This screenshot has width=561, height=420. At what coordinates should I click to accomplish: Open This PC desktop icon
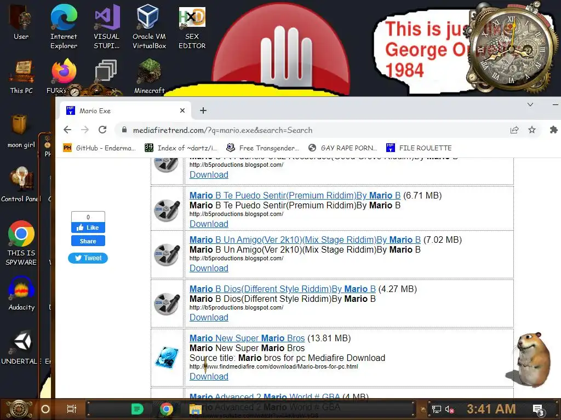21,77
